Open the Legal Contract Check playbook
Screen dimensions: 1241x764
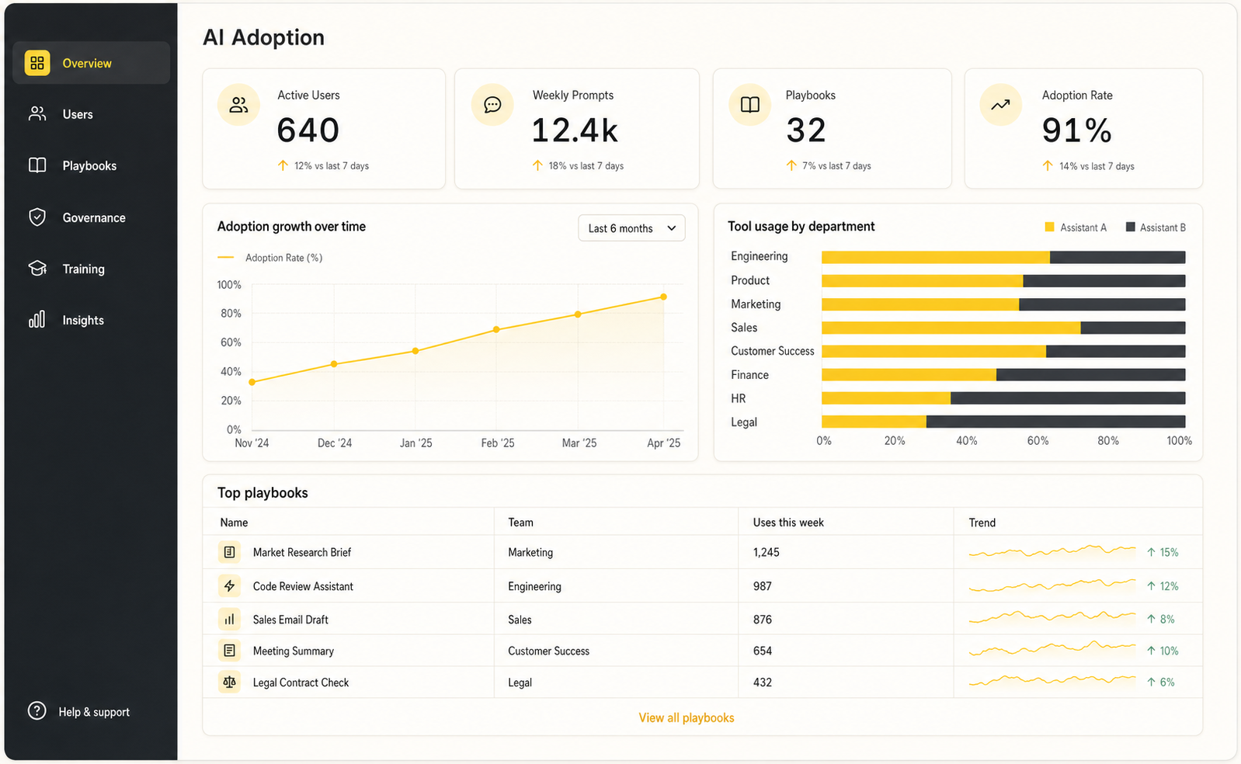pyautogui.click(x=301, y=682)
